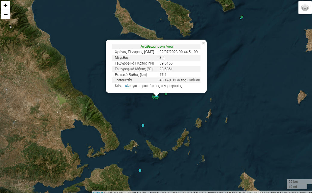
Task: Open the Leaflet attribution link
Action: tap(97, 192)
